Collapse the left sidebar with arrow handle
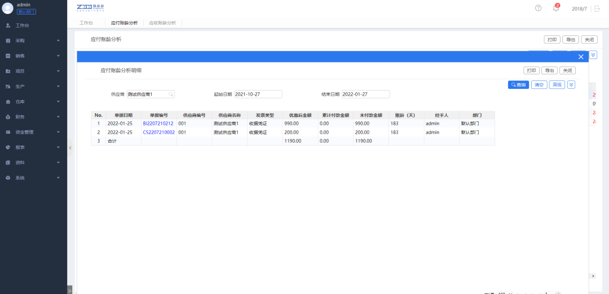609x294 pixels. [70, 148]
